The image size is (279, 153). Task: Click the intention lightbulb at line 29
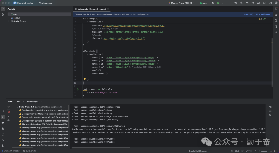coord(85,79)
